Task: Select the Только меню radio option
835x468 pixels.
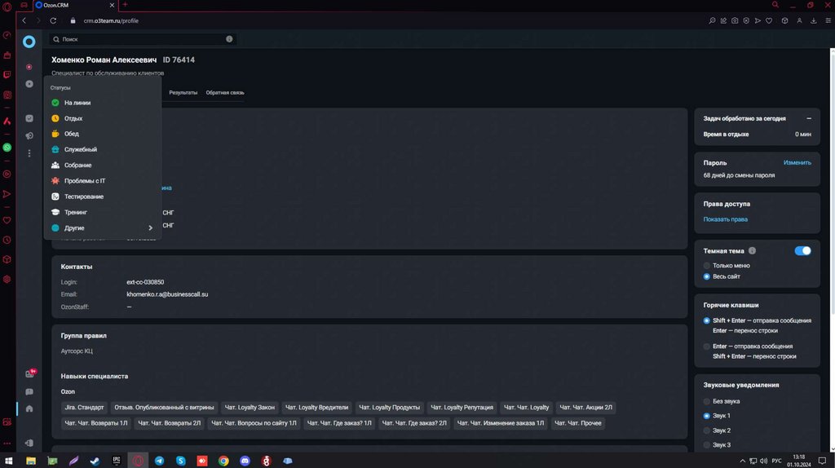Action: pos(707,265)
